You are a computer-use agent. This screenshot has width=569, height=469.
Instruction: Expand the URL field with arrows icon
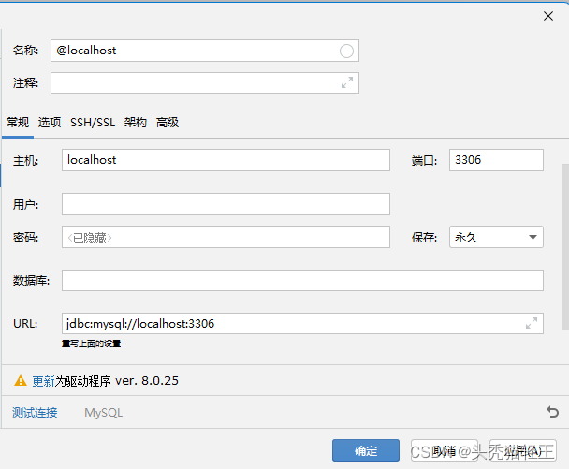tap(532, 323)
